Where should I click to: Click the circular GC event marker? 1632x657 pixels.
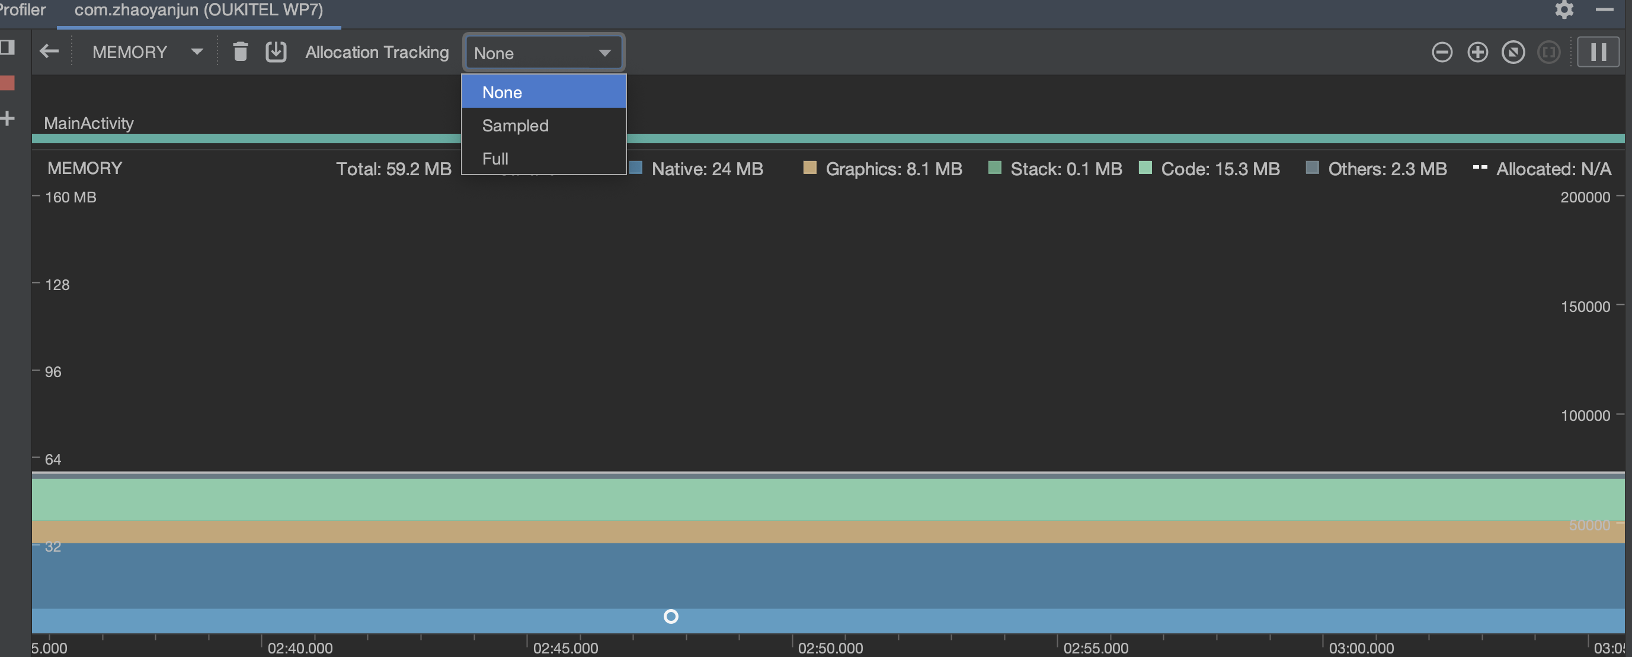pyautogui.click(x=670, y=616)
